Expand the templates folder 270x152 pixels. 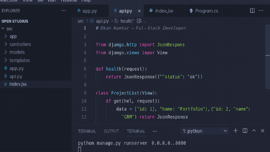(x=20, y=60)
